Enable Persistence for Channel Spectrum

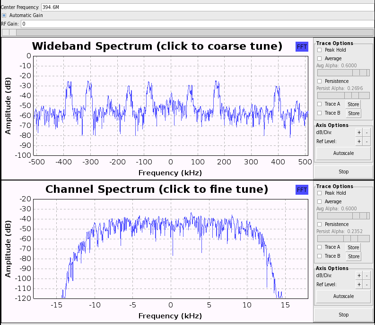(x=320, y=224)
